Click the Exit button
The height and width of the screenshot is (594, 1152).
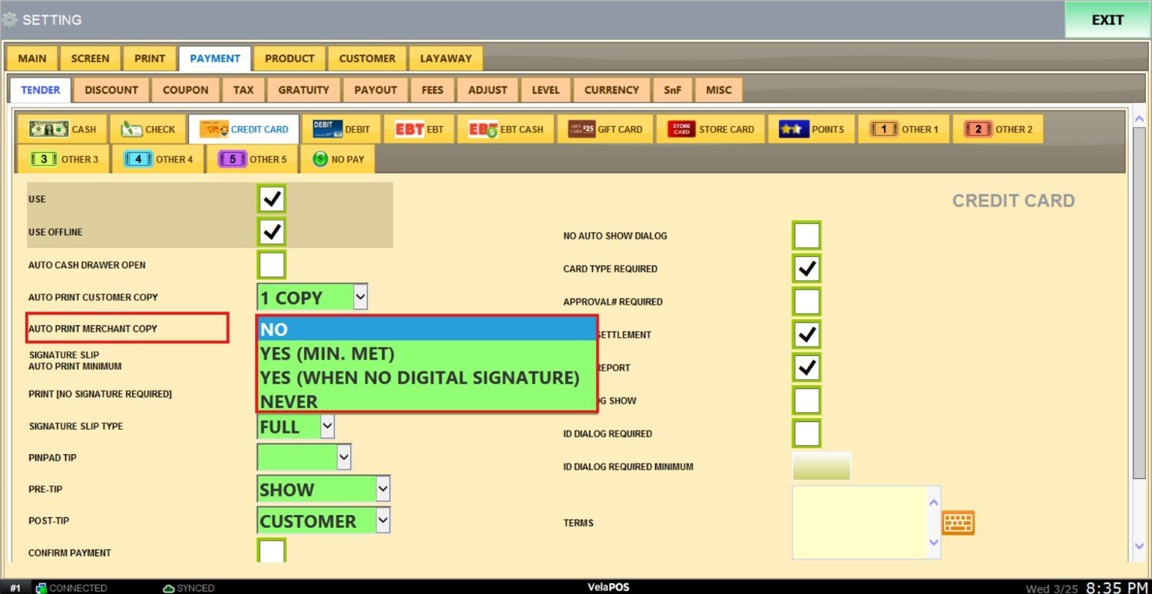pyautogui.click(x=1107, y=20)
